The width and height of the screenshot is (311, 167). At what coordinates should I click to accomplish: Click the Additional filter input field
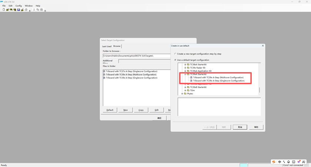[144, 61]
